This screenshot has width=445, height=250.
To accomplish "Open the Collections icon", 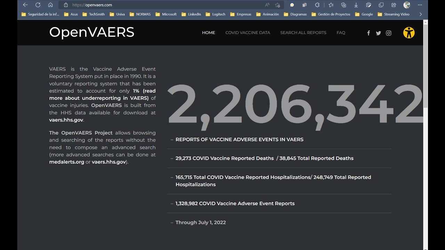I will pos(343,5).
